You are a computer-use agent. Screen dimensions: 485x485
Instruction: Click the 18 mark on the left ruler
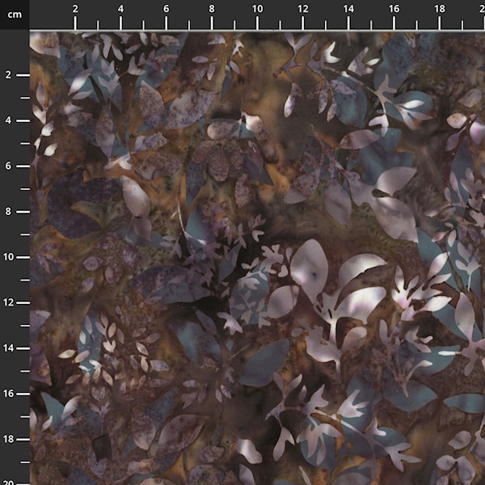tap(8, 439)
